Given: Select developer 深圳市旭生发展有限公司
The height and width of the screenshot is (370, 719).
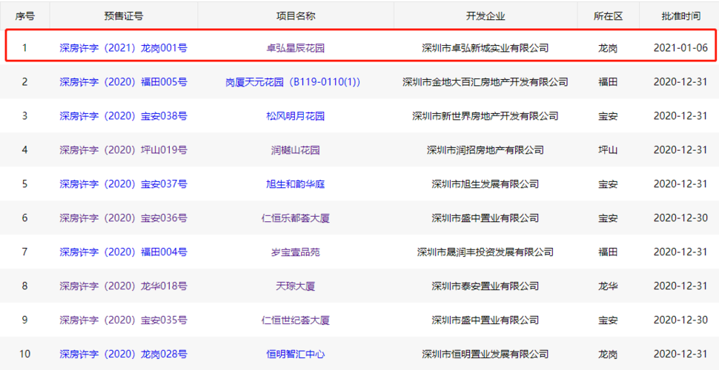Looking at the screenshot, I should (x=486, y=184).
